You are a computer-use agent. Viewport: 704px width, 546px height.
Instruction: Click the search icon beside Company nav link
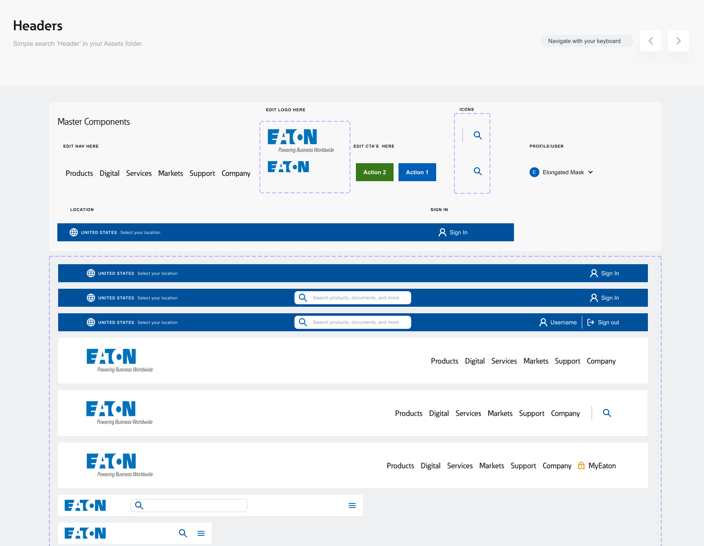click(x=607, y=413)
